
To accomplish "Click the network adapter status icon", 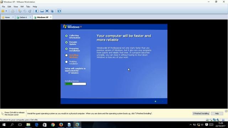I will tap(214, 120).
